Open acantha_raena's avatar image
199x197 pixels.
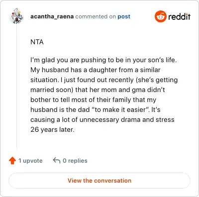[x=16, y=16]
